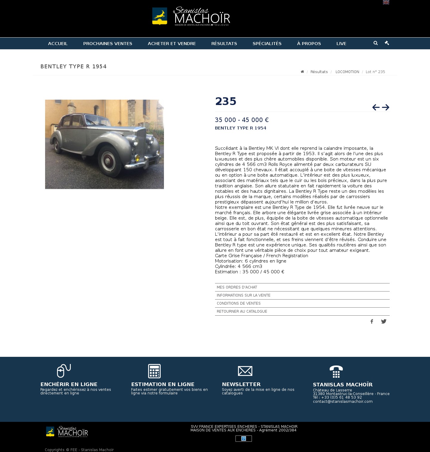The height and width of the screenshot is (452, 430).
Task: Click Résultats in the breadcrumb
Action: click(x=319, y=72)
